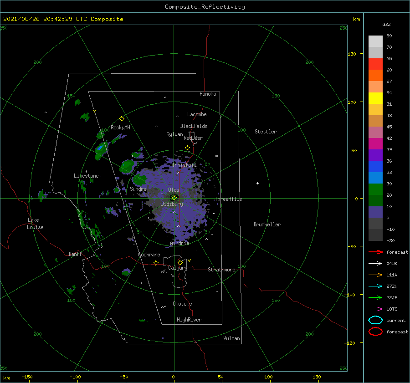Click the Vulcan label
The height and width of the screenshot is (383, 410).
point(231,338)
